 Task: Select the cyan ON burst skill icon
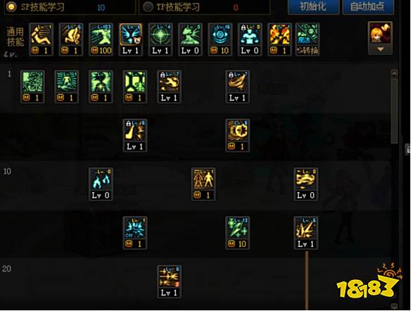(135, 233)
